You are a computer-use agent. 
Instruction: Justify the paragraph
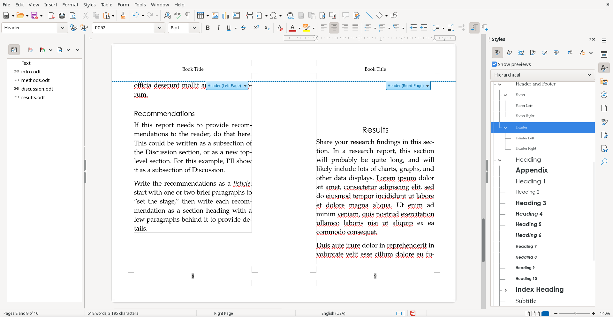click(355, 28)
